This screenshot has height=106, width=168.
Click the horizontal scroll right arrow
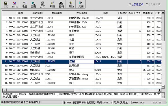coord(160,90)
